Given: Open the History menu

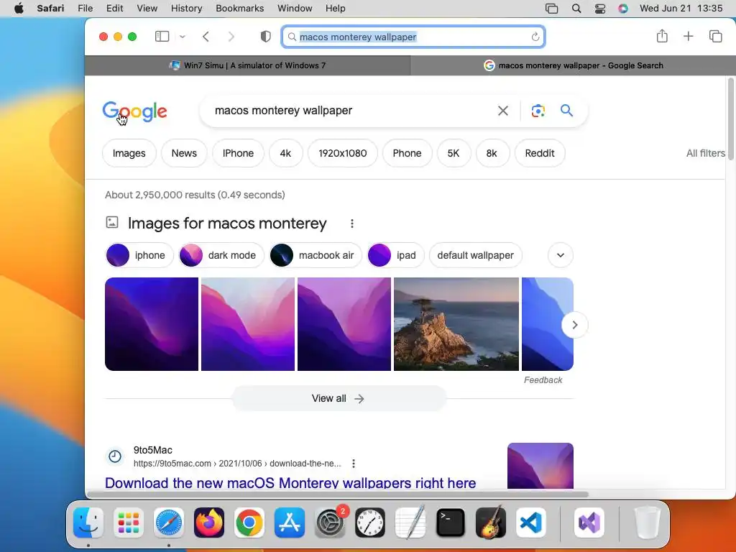Looking at the screenshot, I should 186,9.
